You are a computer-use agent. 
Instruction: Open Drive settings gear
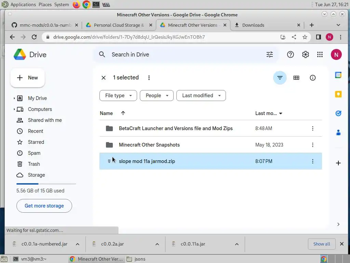(305, 54)
